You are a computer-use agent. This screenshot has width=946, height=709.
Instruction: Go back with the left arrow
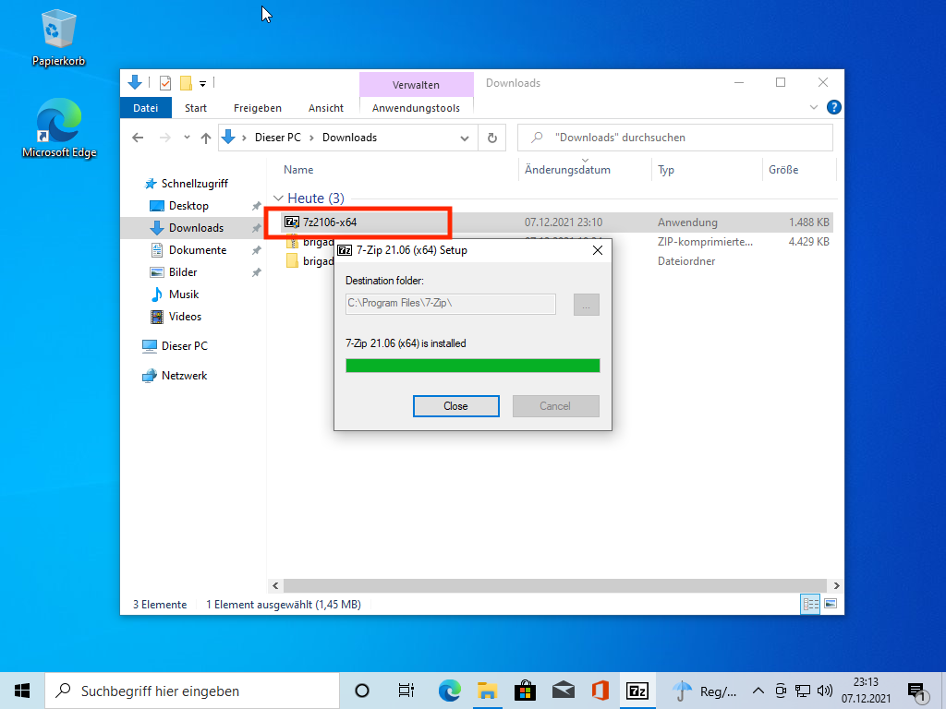(x=138, y=138)
